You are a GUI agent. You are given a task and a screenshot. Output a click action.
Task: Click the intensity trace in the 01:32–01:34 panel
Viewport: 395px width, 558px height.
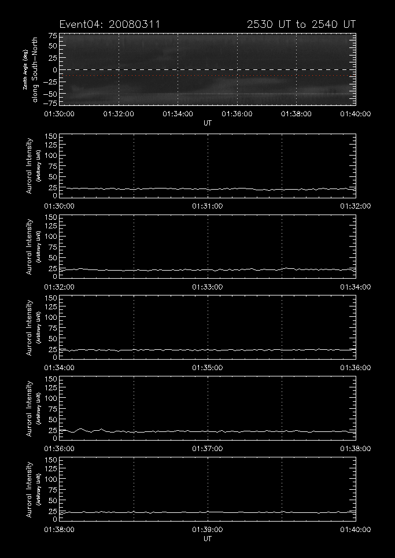click(x=208, y=269)
